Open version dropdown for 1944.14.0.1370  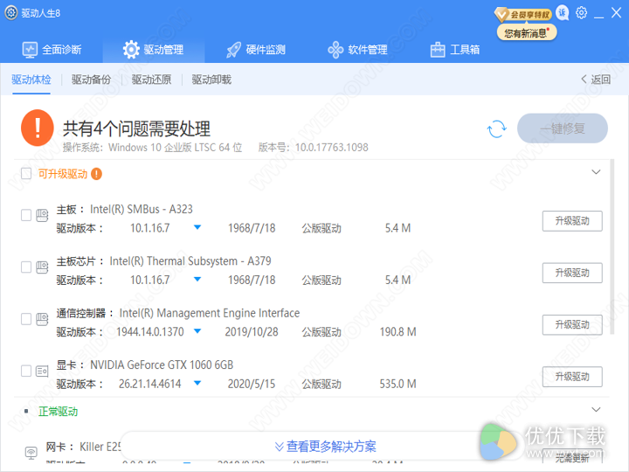coord(197,331)
